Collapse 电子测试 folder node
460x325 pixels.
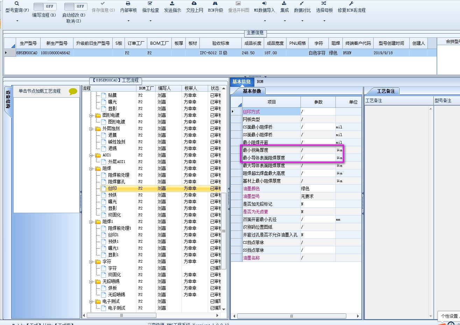(x=91, y=302)
